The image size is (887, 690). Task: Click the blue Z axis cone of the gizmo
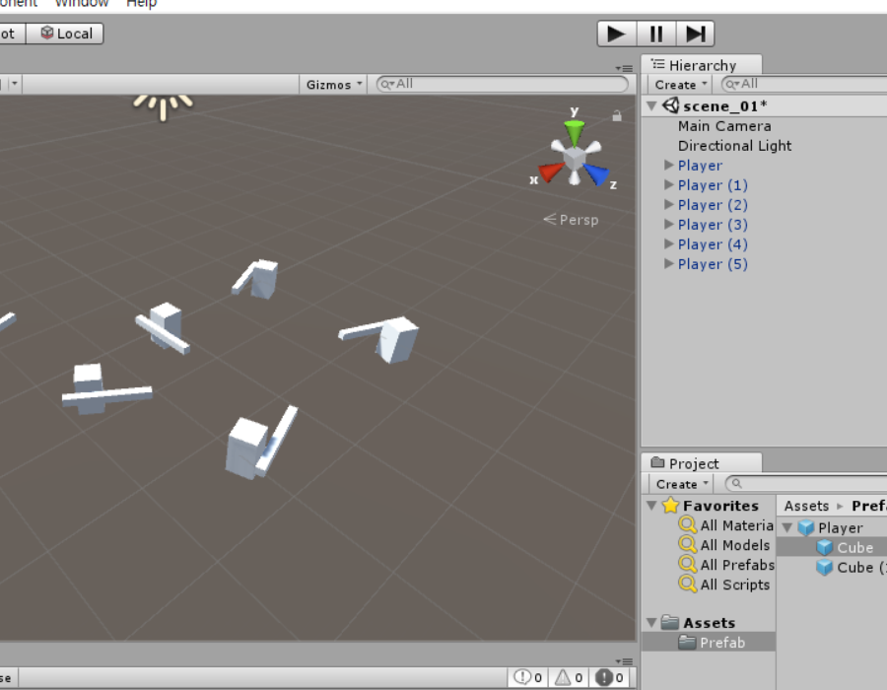(596, 173)
